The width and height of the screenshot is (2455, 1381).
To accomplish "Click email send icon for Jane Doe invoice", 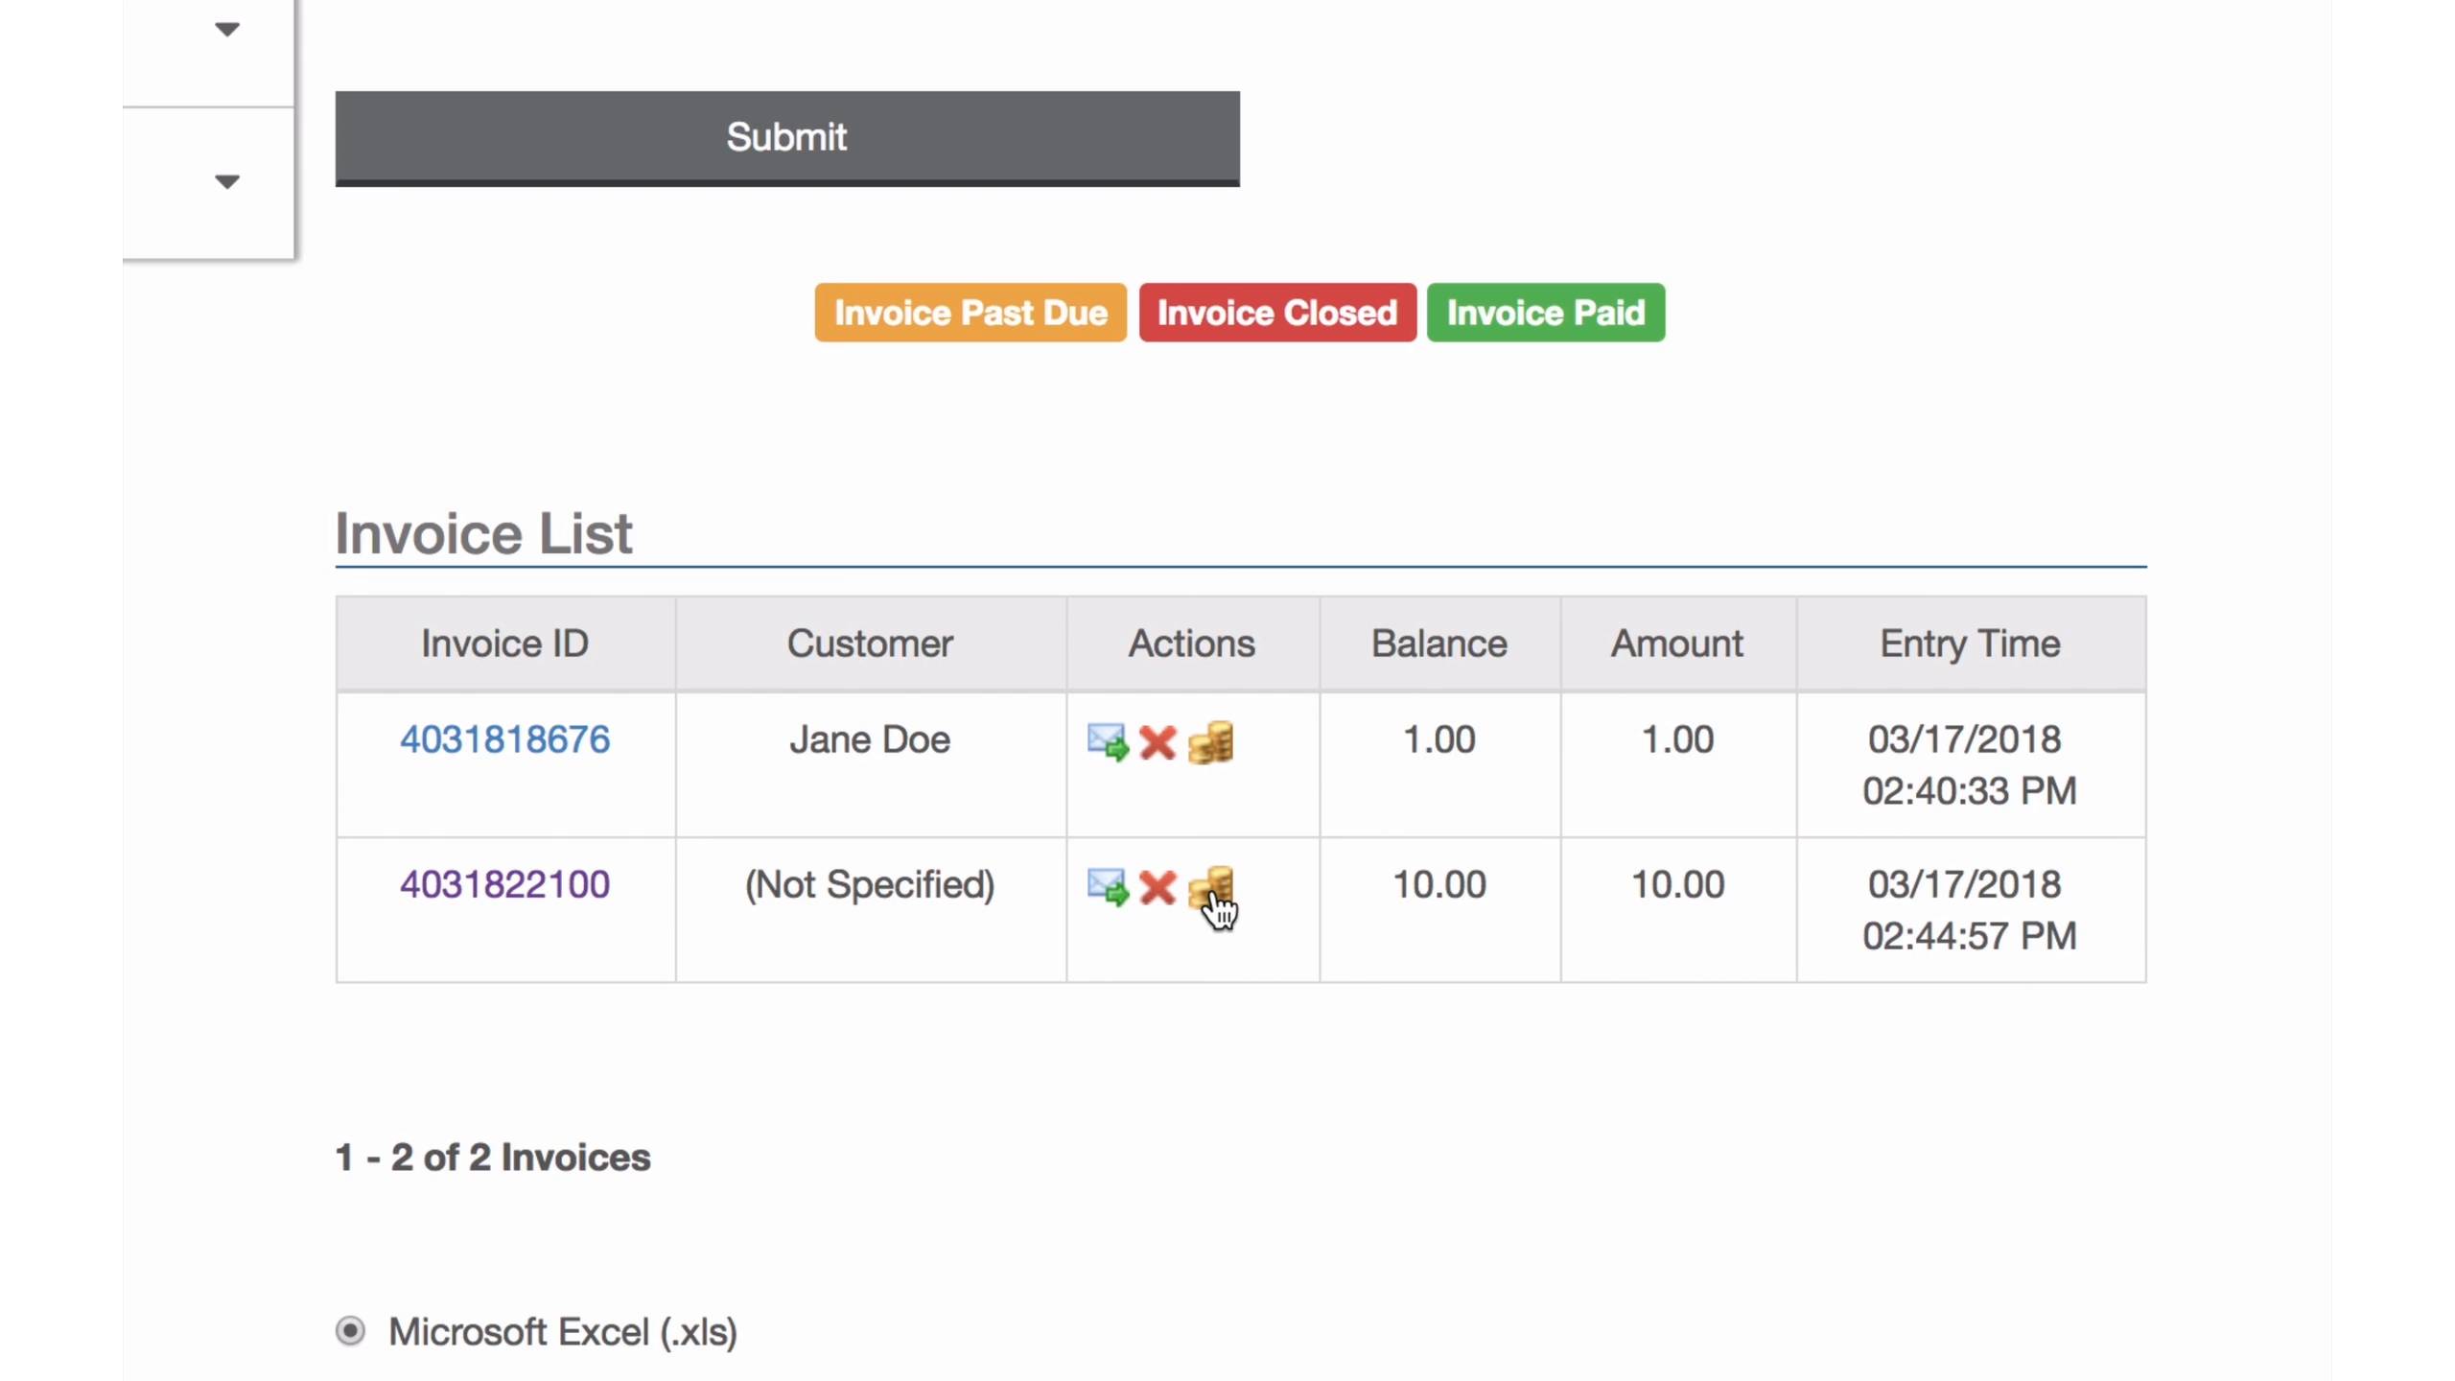I will pyautogui.click(x=1107, y=742).
